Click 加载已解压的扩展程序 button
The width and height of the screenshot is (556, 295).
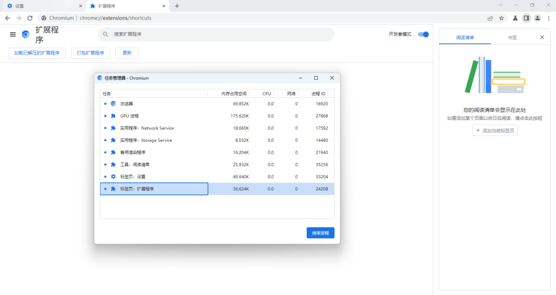click(37, 53)
